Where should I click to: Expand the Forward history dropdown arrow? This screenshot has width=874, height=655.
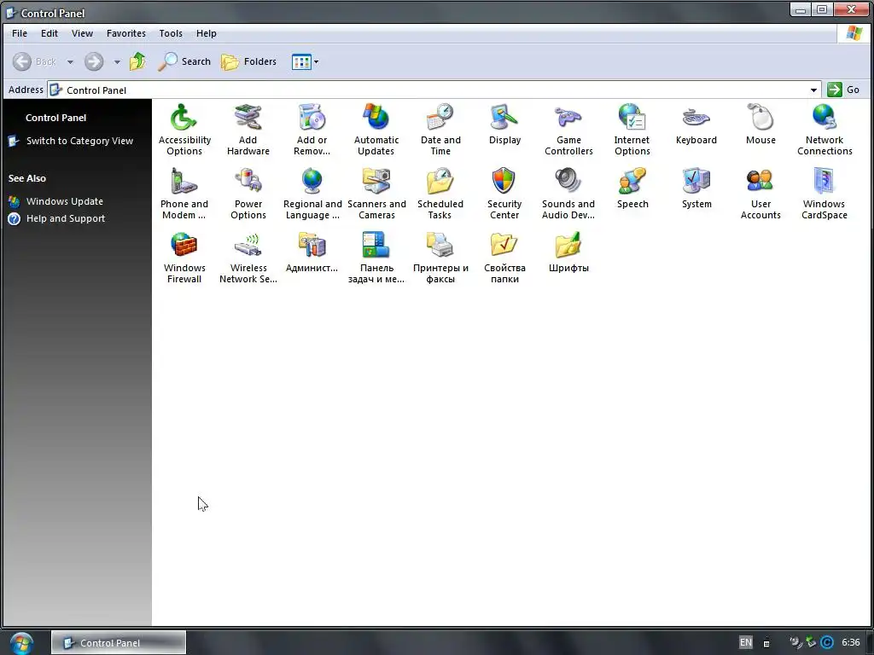coord(117,61)
